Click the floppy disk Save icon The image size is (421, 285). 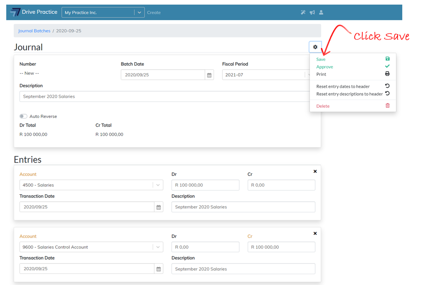[387, 59]
